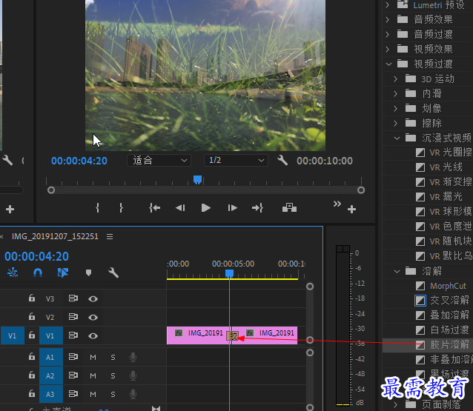Go to In point button
The width and height of the screenshot is (473, 411).
[154, 208]
